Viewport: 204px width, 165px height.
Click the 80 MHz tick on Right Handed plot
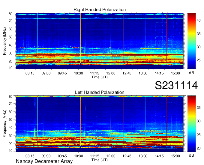click(x=10, y=14)
